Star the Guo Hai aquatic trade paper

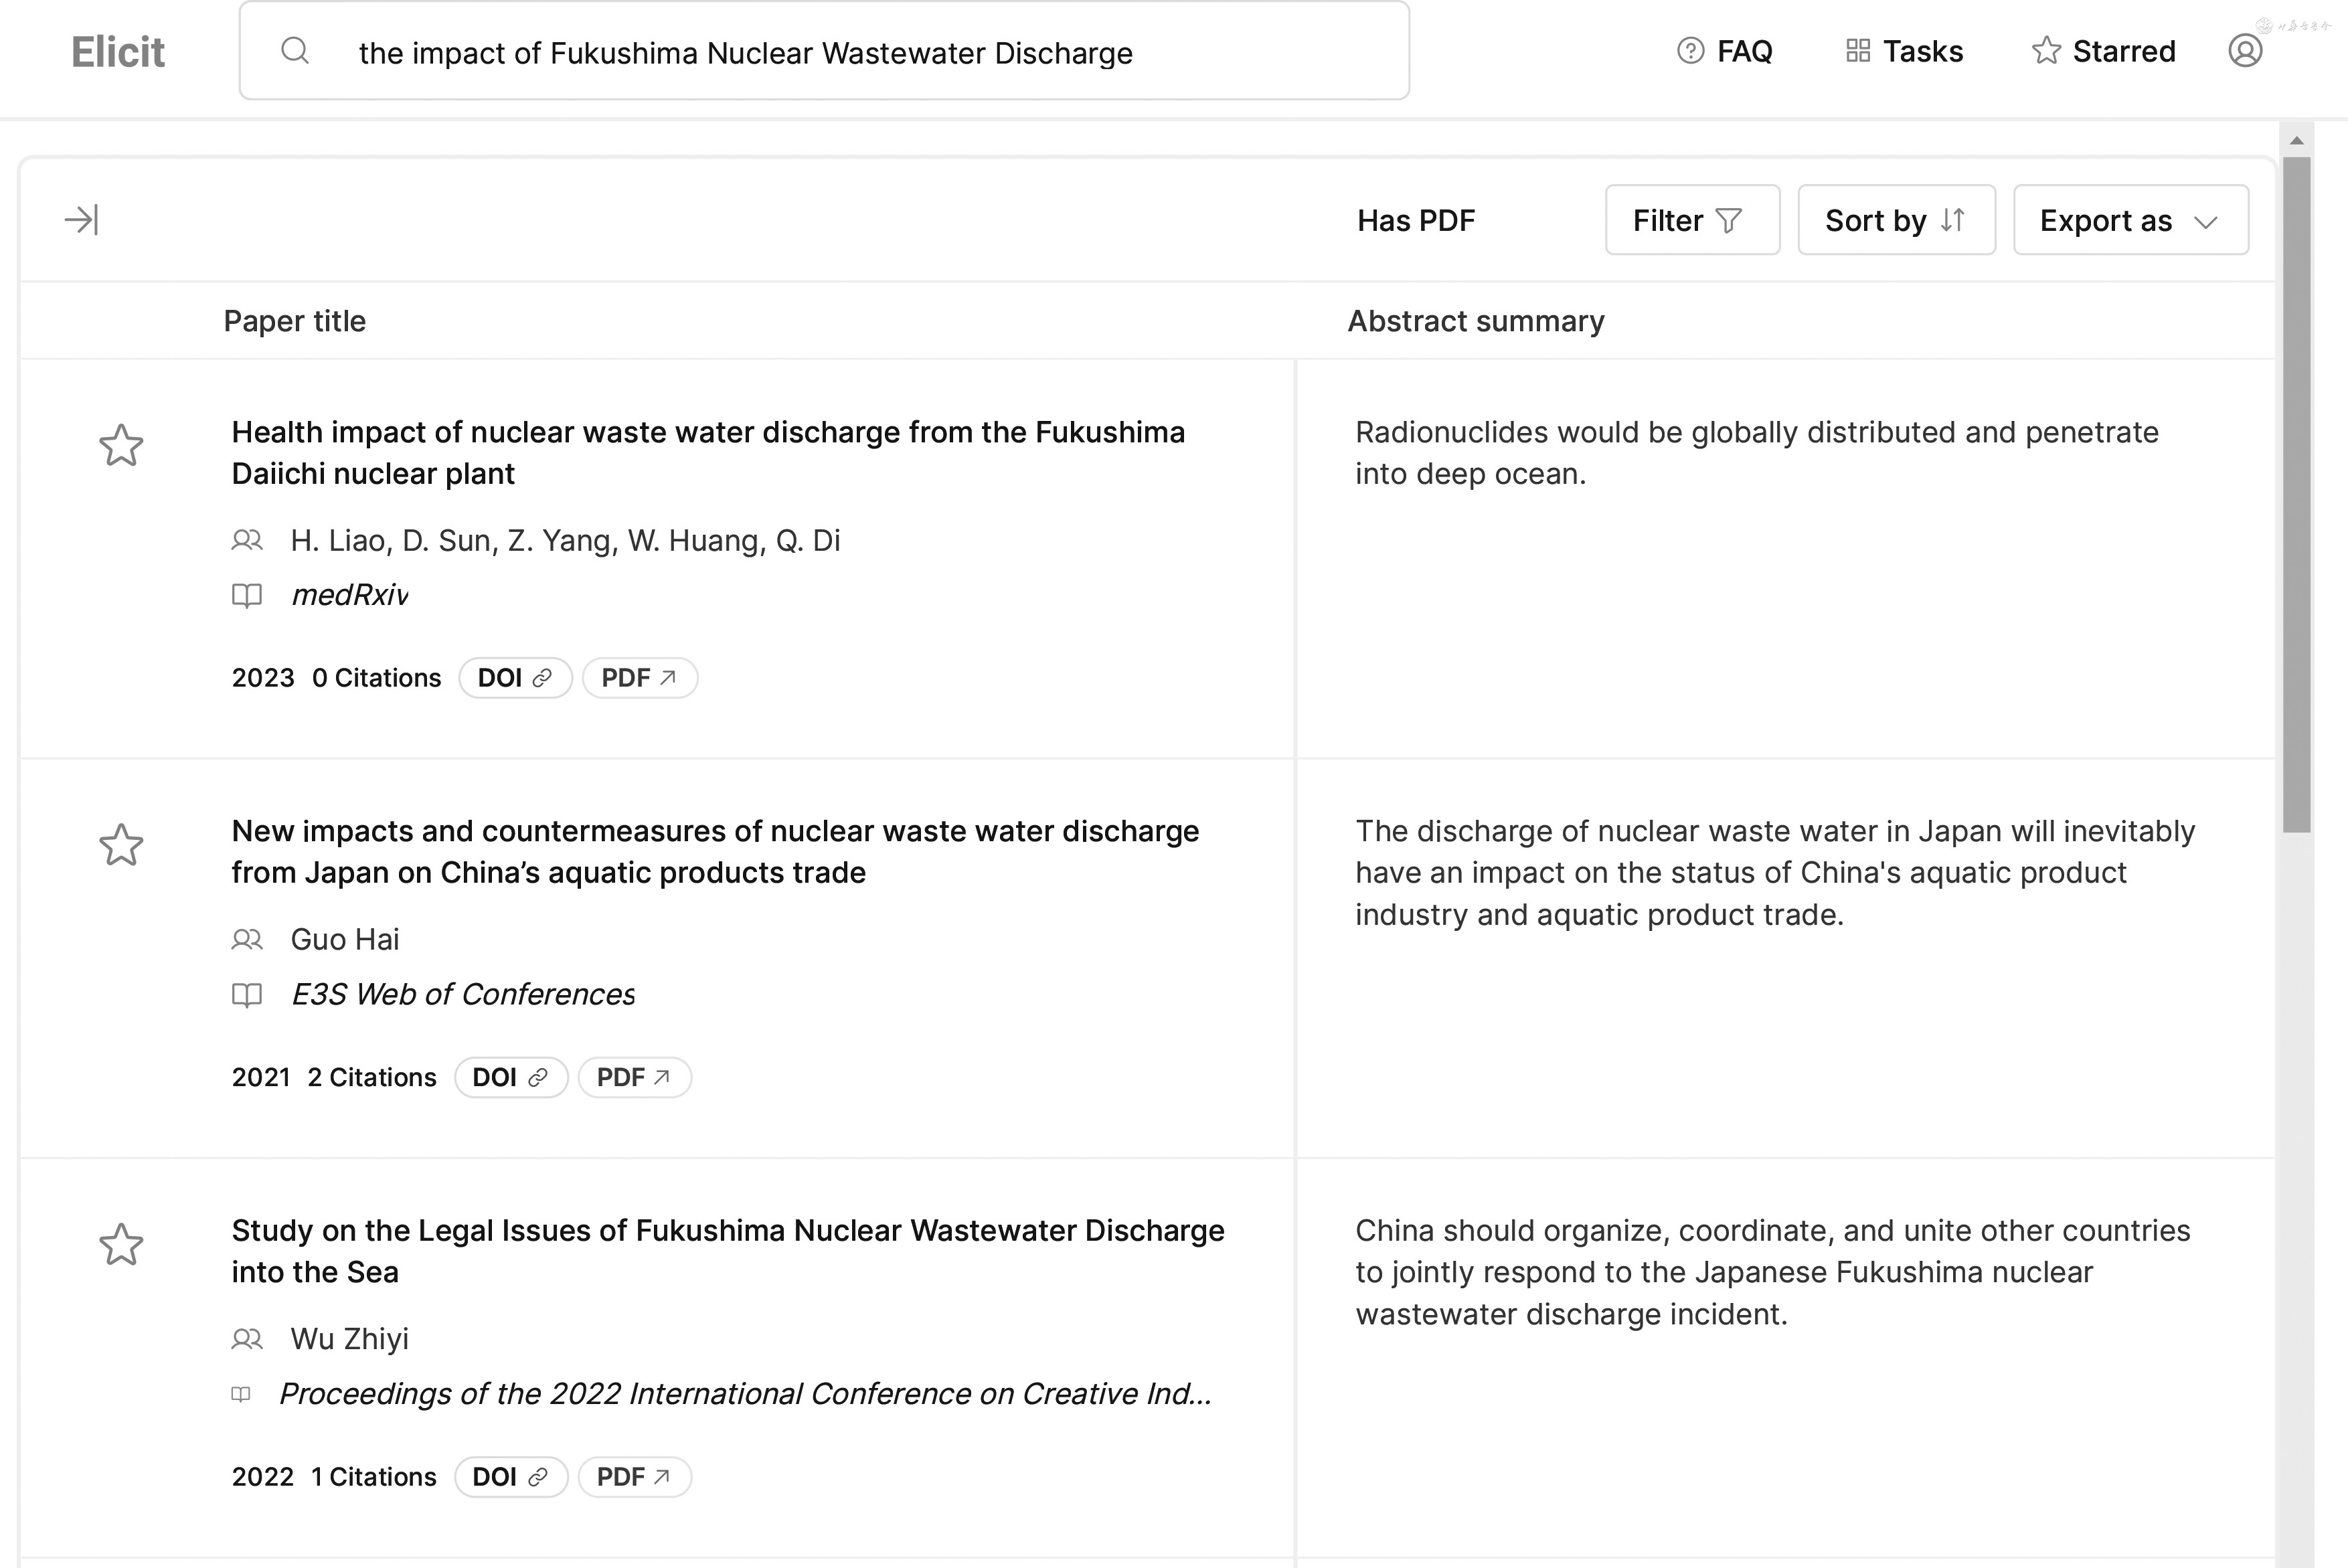(121, 846)
